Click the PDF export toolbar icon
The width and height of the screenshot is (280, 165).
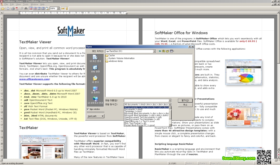click(17, 9)
